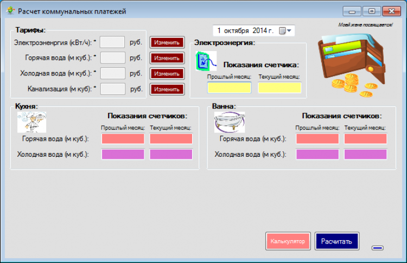
Task: Change the Горячая вода tariff with Изменить
Action: (x=167, y=58)
